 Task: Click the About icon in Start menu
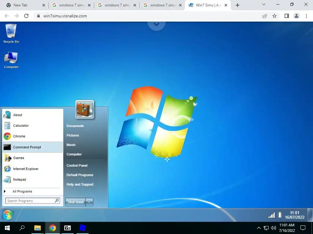pos(7,115)
